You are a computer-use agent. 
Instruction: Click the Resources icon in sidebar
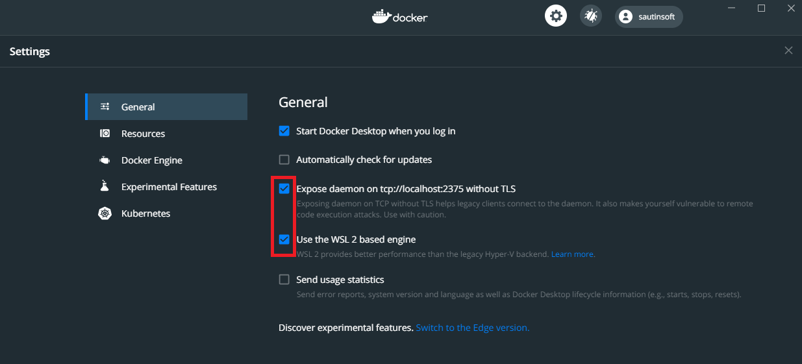(x=105, y=134)
